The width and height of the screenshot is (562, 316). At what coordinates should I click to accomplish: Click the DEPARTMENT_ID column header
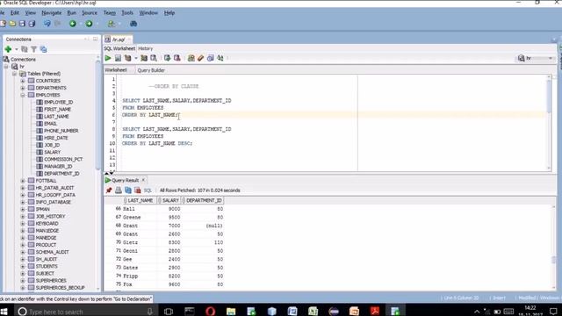[x=204, y=200]
